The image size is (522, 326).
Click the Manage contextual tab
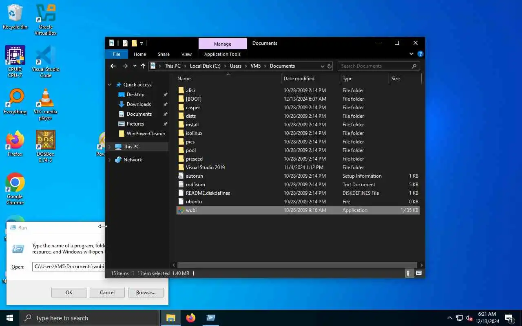pos(223,44)
